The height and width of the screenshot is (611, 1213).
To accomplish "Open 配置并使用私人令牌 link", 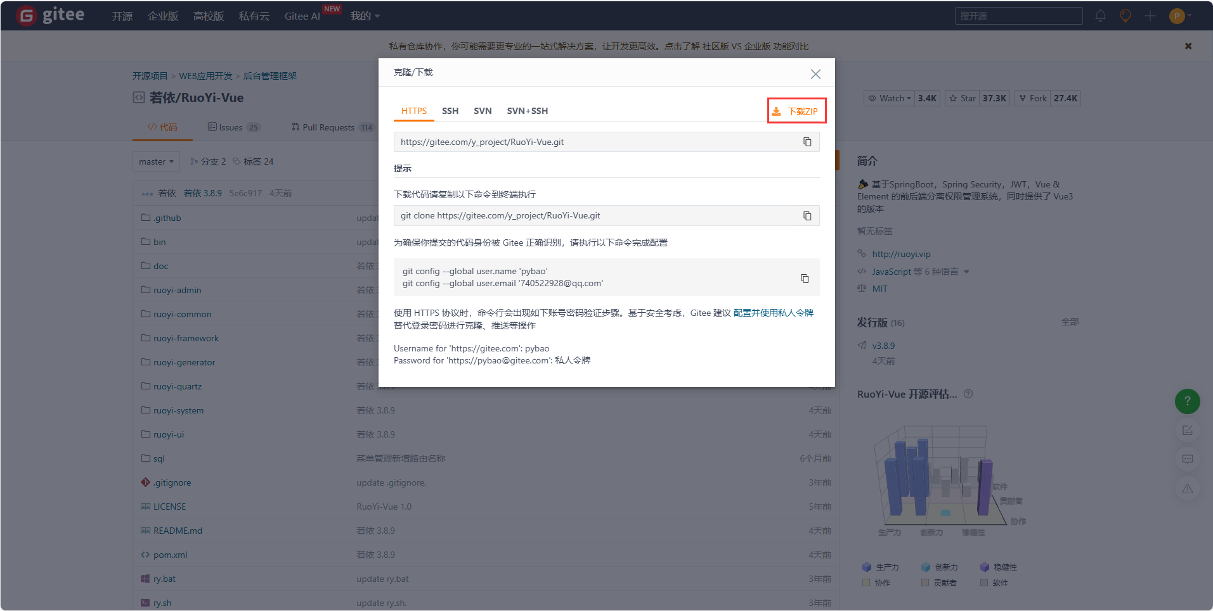I will click(774, 313).
